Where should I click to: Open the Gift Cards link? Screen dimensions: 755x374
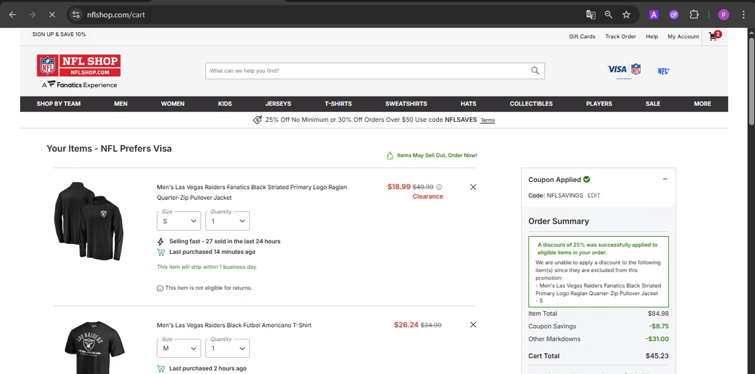(x=582, y=36)
